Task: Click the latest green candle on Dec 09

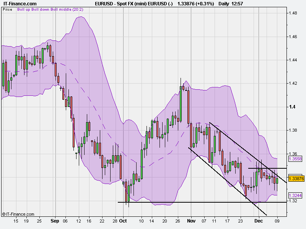Action: tap(277, 181)
